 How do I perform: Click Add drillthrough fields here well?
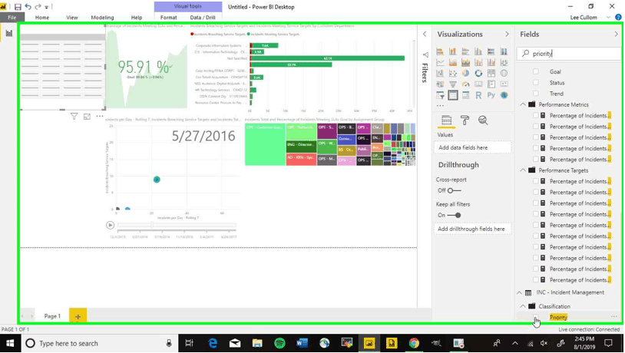pyautogui.click(x=473, y=229)
